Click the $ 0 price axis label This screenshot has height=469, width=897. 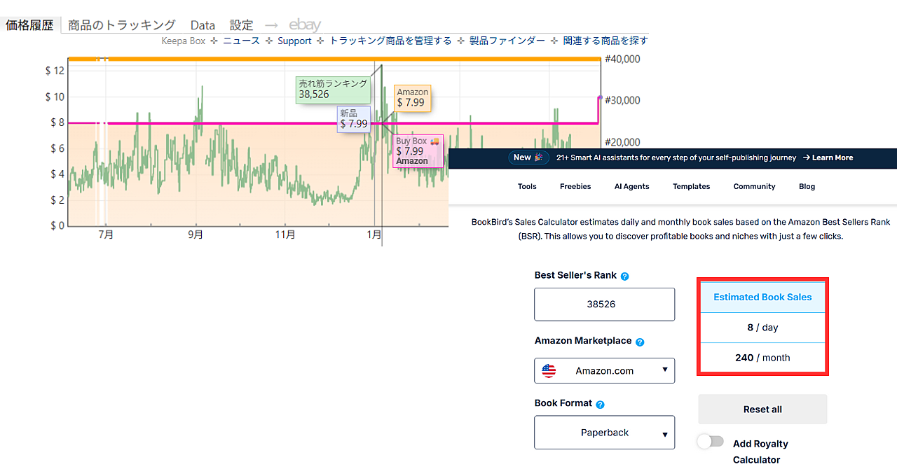pyautogui.click(x=57, y=225)
